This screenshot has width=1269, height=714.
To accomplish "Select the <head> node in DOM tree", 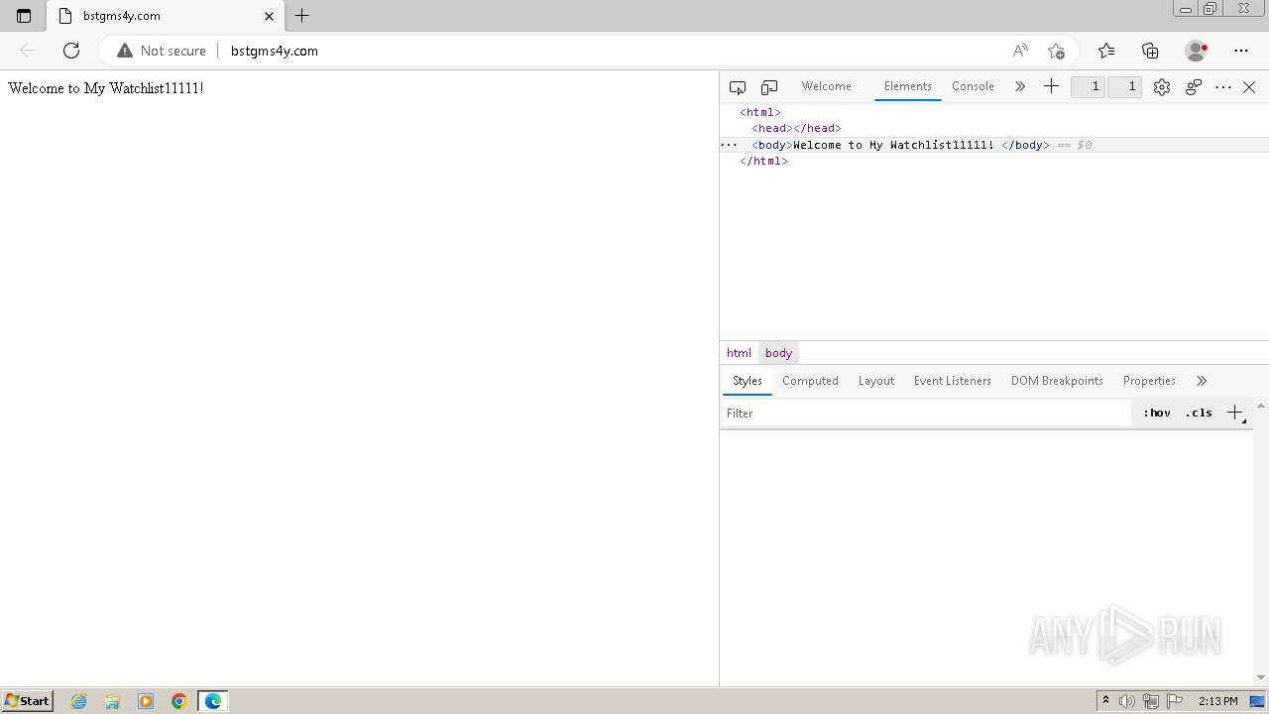I will point(796,128).
